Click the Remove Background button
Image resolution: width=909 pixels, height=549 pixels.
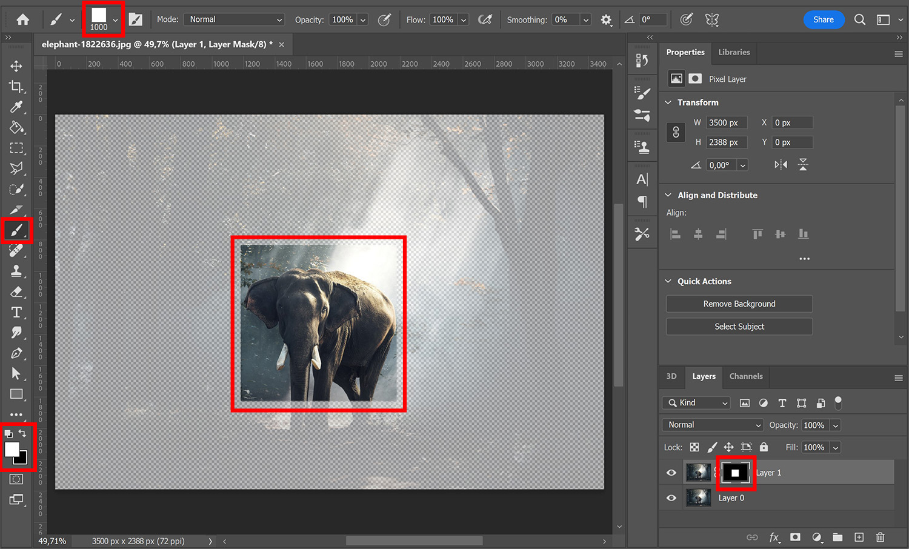739,304
